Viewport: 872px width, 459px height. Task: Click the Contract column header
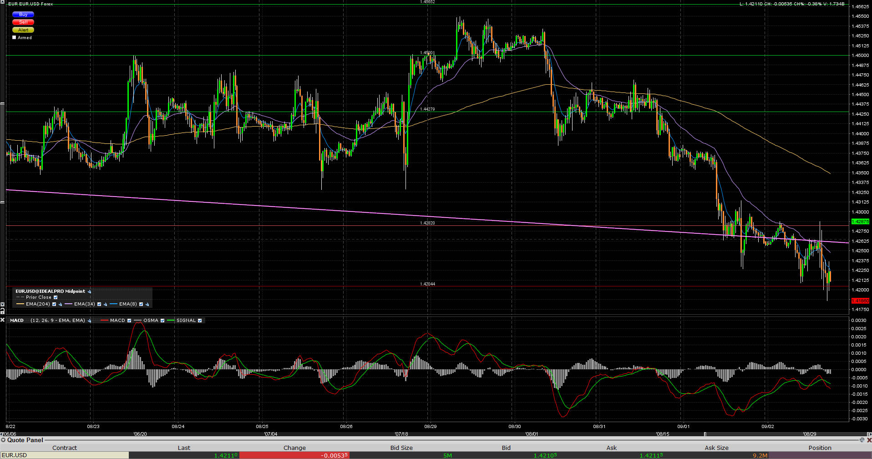pos(65,448)
